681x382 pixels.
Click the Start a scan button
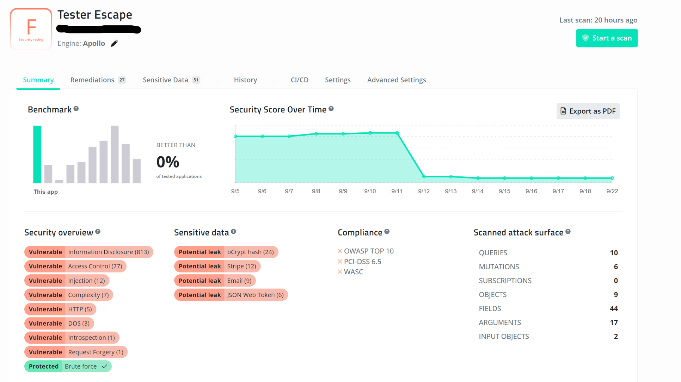607,38
